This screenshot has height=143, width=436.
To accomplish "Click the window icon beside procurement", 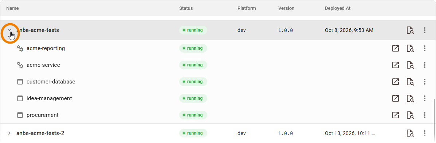I will click(x=20, y=115).
